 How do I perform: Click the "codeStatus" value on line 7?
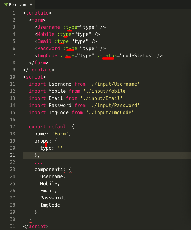(137, 56)
